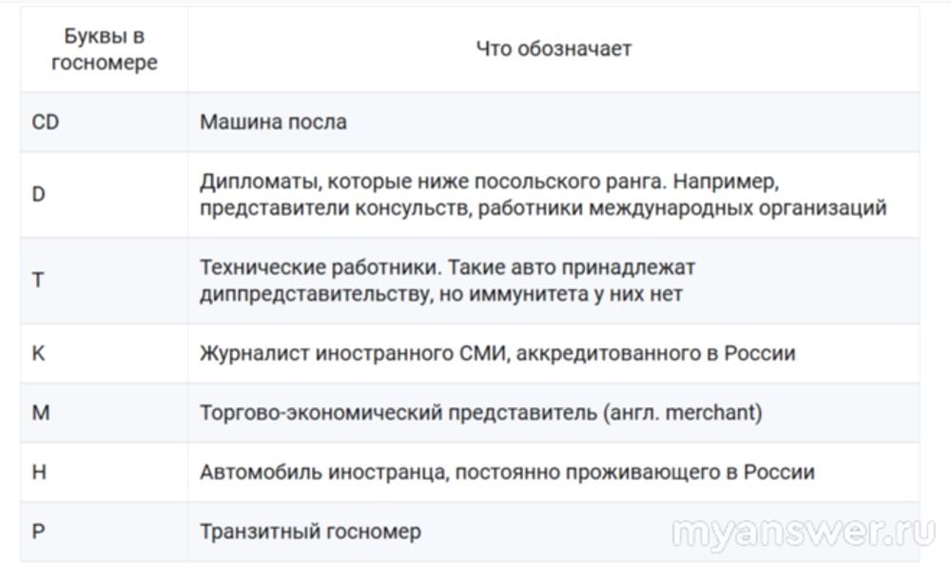Select the D letter code cell
The height and width of the screenshot is (563, 951).
click(x=39, y=194)
